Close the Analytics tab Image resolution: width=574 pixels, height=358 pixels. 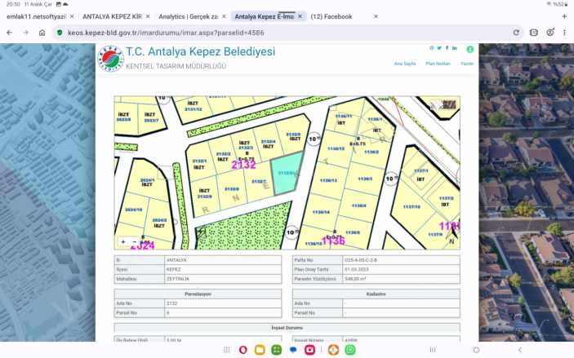point(224,15)
